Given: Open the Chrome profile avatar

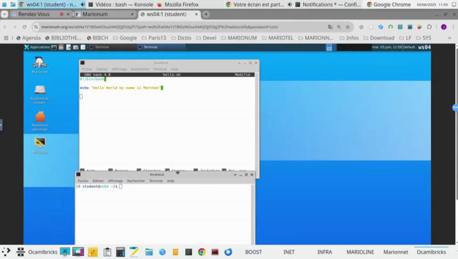Looking at the screenshot, I should pyautogui.click(x=443, y=27).
